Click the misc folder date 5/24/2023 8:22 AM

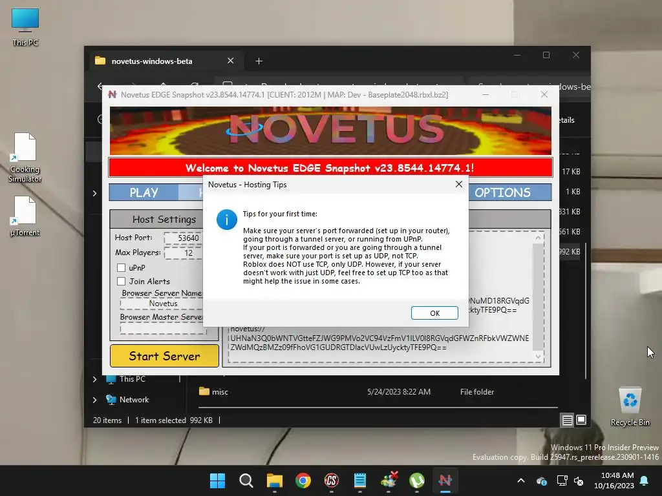point(399,392)
